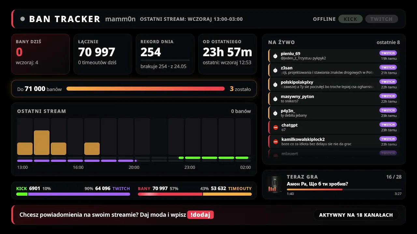Click 'ostatni: wczoraj 12:53' text
Screen dimensions: 417x234
point(227,62)
